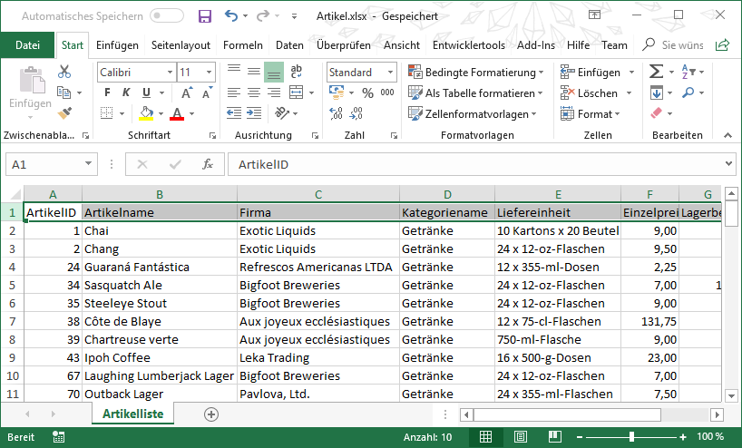Click the AutoSum sigma icon
742x448 pixels.
656,72
